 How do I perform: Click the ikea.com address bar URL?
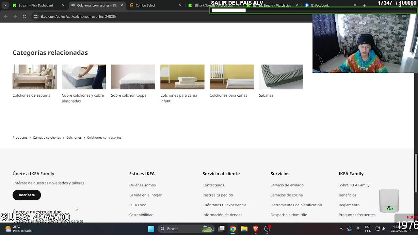[78, 16]
